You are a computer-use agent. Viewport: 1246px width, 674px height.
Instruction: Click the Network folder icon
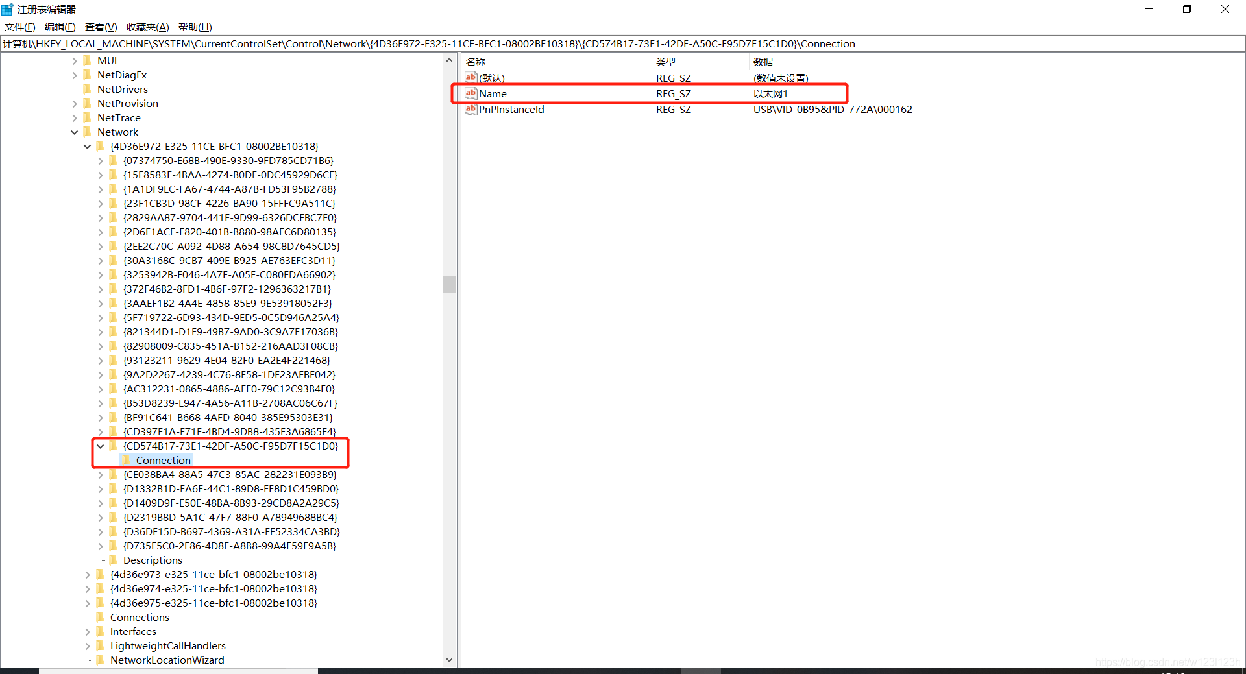tap(87, 132)
